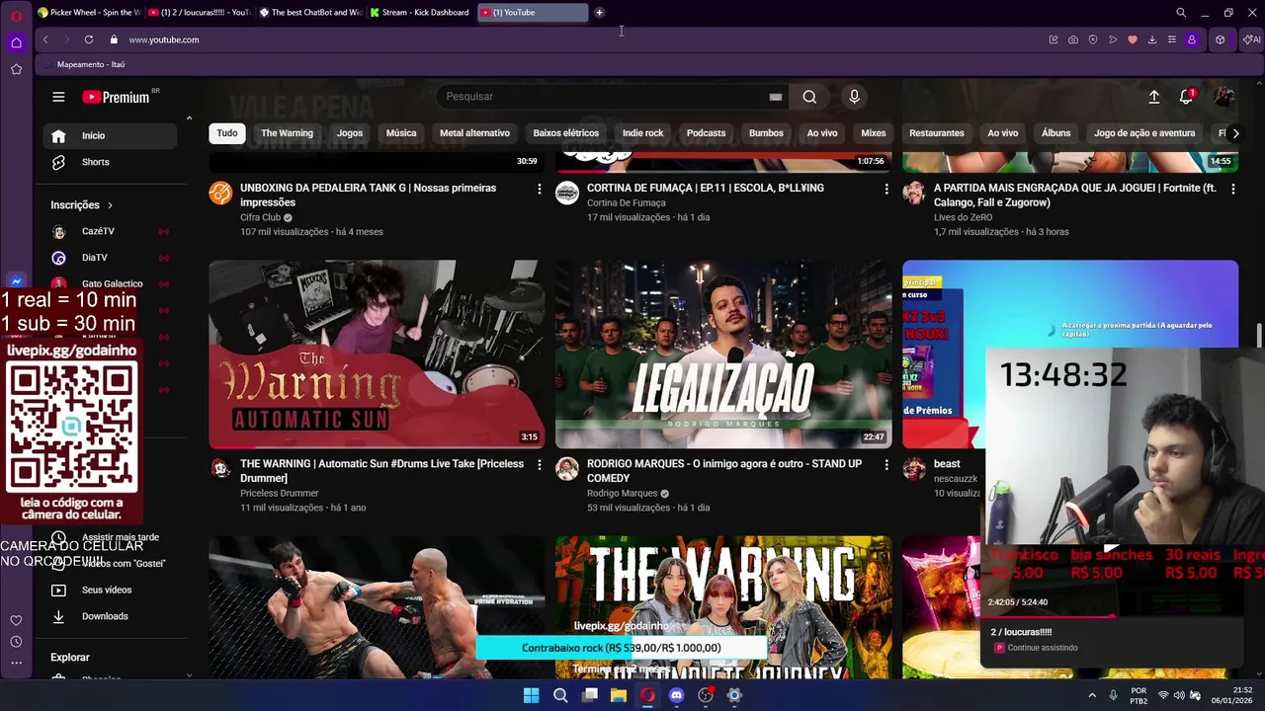
Task: Open a new browser tab
Action: (x=599, y=13)
